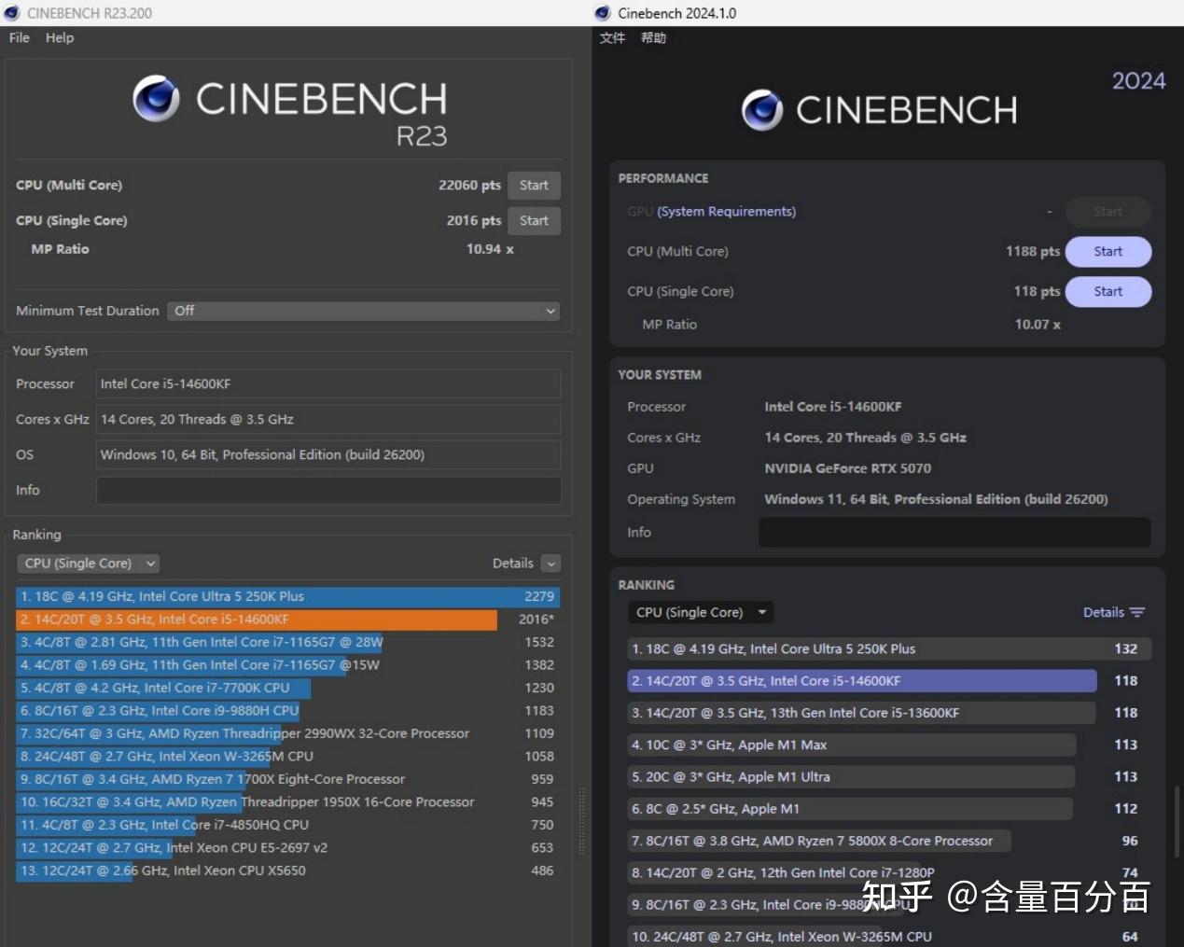Click the Cinebench 2024 MP Ratio value 10.07 x

pos(1038,325)
